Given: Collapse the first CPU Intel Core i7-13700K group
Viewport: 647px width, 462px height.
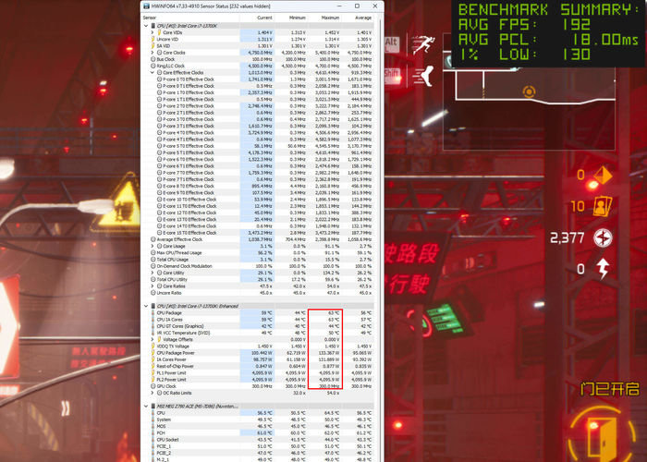Looking at the screenshot, I should tap(146, 26).
